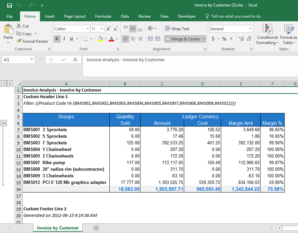Collapse the grouped rows with minus button
Screen dimensions: 298x233
pos(4,123)
